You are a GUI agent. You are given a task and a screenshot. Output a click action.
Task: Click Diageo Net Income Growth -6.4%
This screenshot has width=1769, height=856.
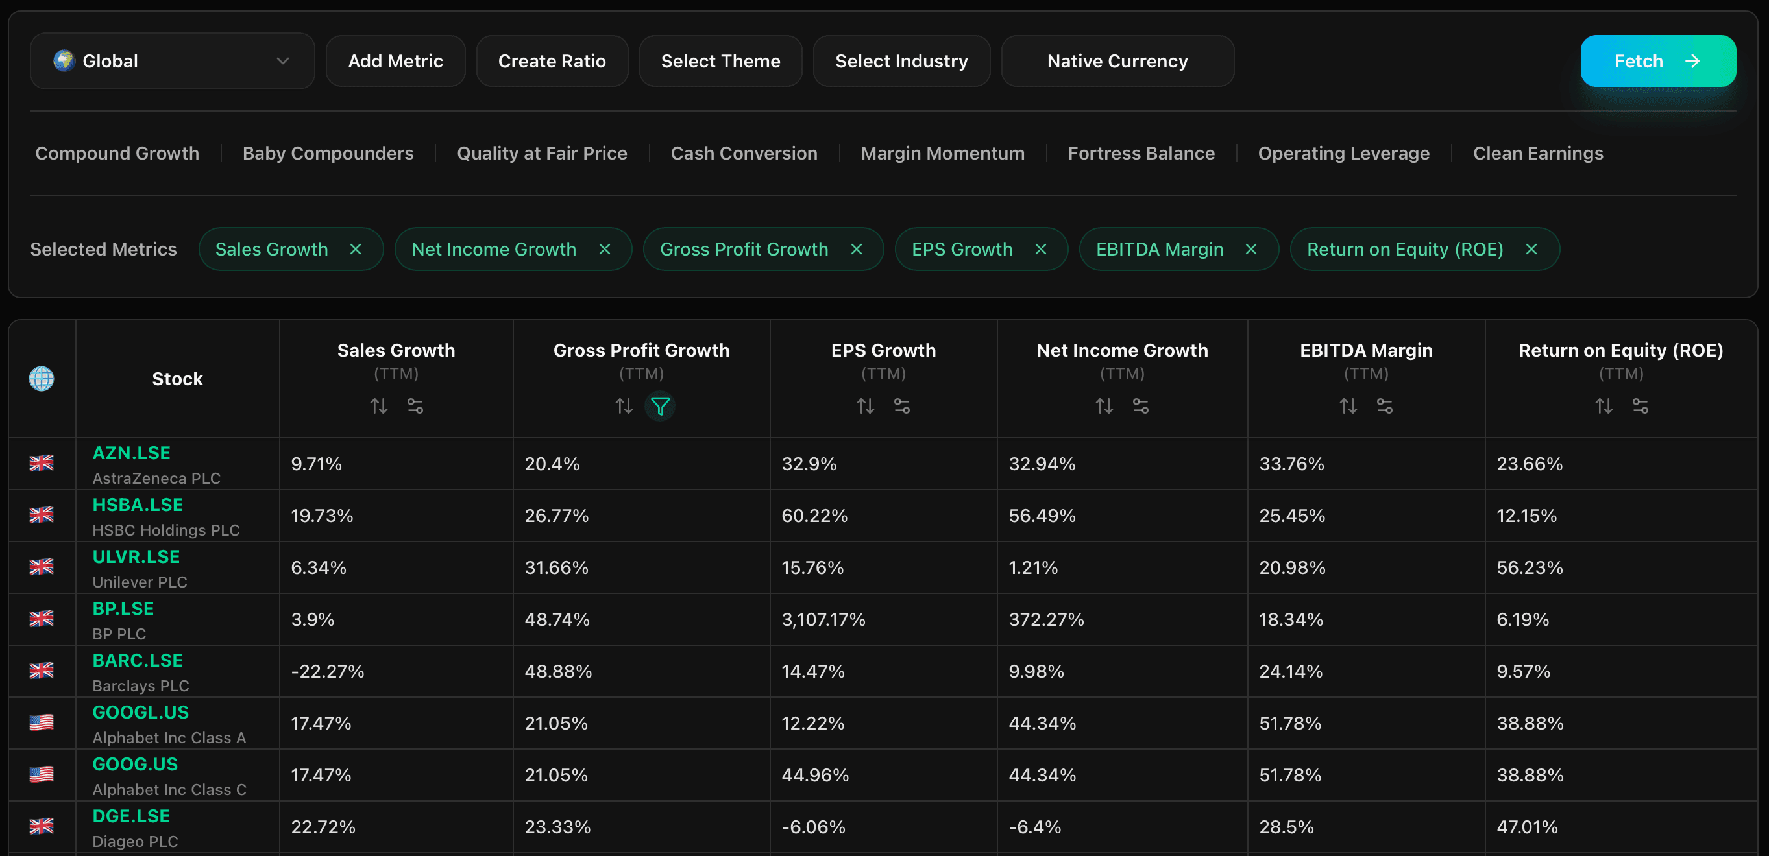point(1035,827)
